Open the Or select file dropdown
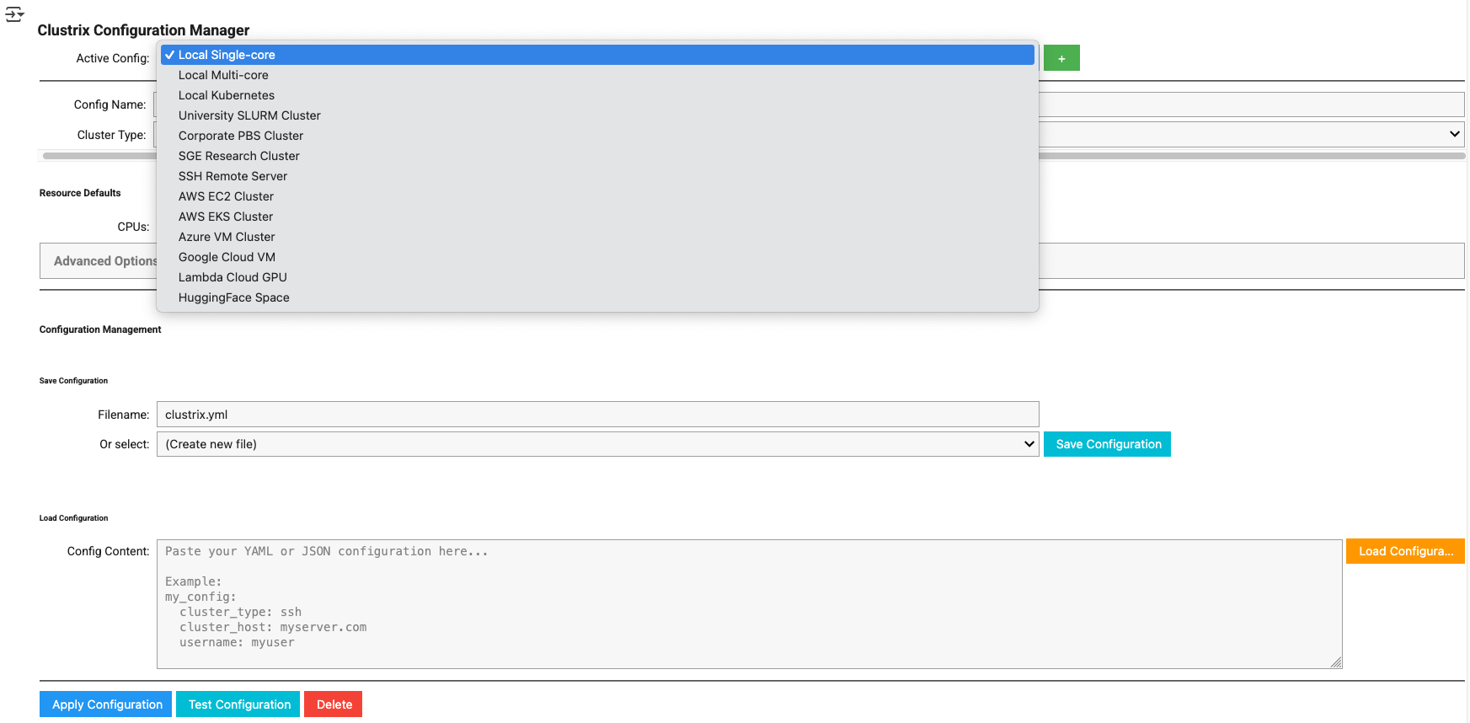 click(597, 444)
